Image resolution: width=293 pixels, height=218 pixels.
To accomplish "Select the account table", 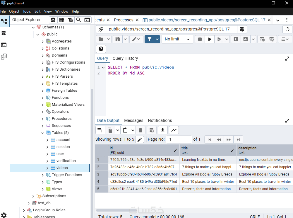I will tap(64, 139).
